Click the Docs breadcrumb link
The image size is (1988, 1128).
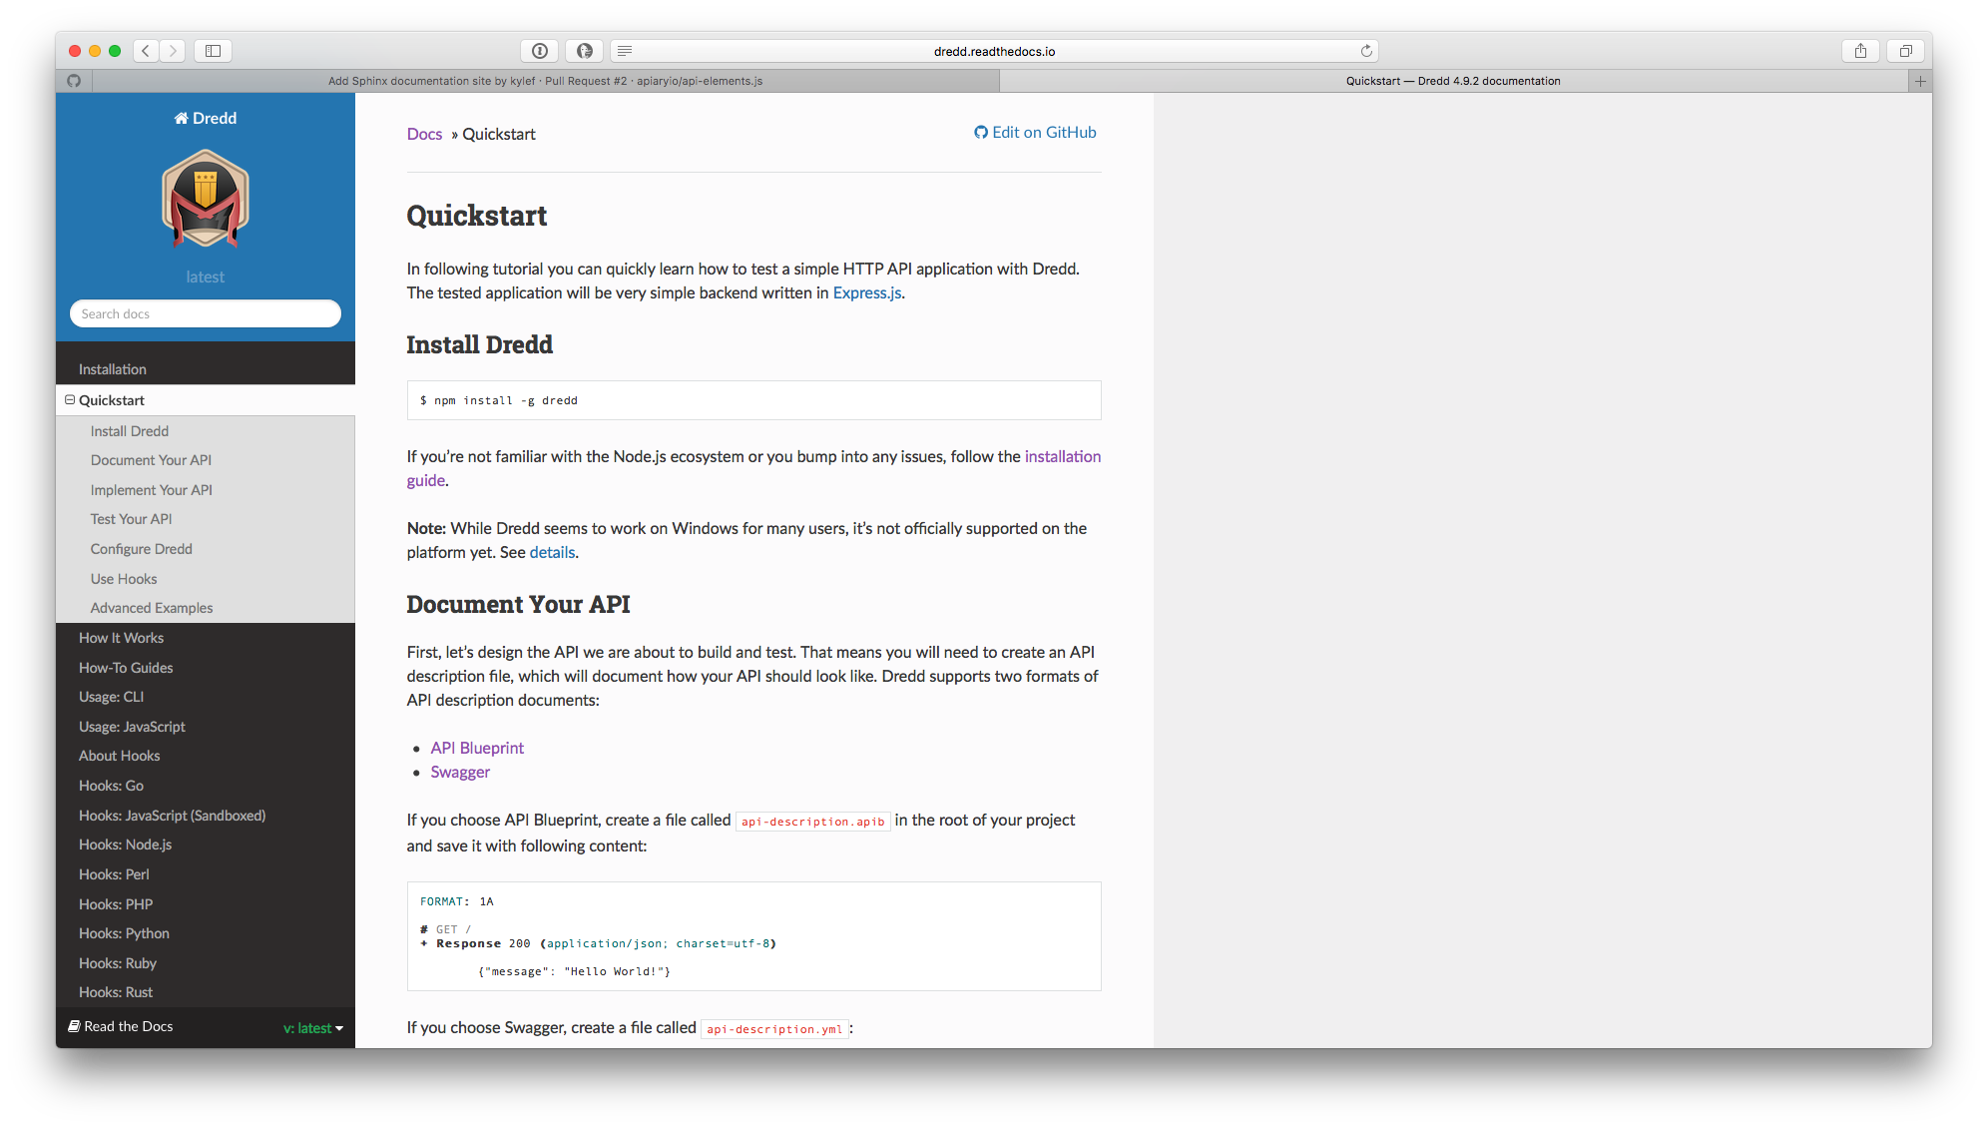pos(424,134)
